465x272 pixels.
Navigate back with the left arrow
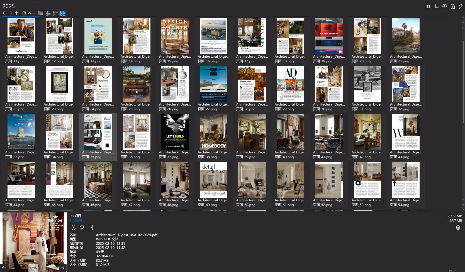coord(4,13)
